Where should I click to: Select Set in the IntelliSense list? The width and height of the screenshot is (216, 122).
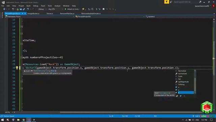pos(185,79)
